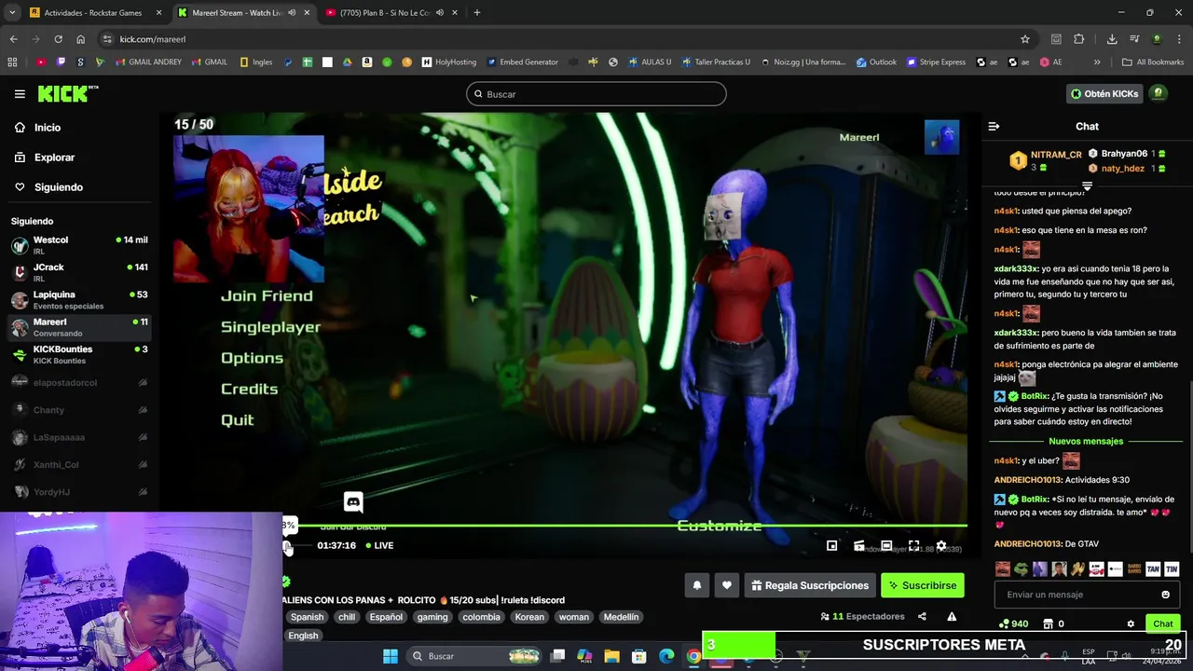Click Regala Suscripciones
The height and width of the screenshot is (671, 1193).
click(x=809, y=585)
